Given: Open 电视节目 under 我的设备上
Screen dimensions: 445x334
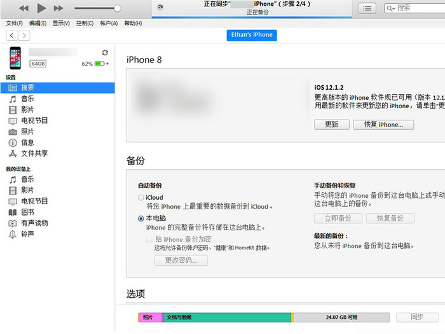Looking at the screenshot, I should [34, 202].
